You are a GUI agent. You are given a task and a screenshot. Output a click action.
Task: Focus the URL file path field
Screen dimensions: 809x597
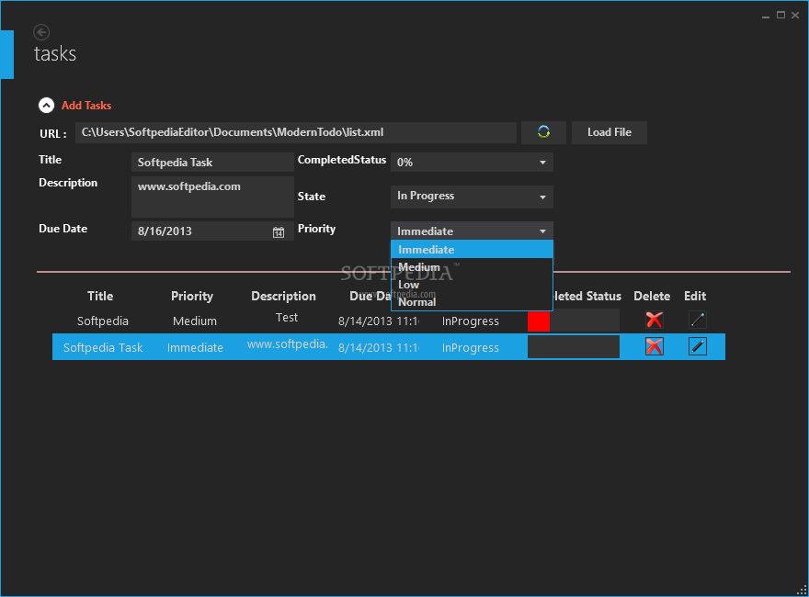point(296,132)
